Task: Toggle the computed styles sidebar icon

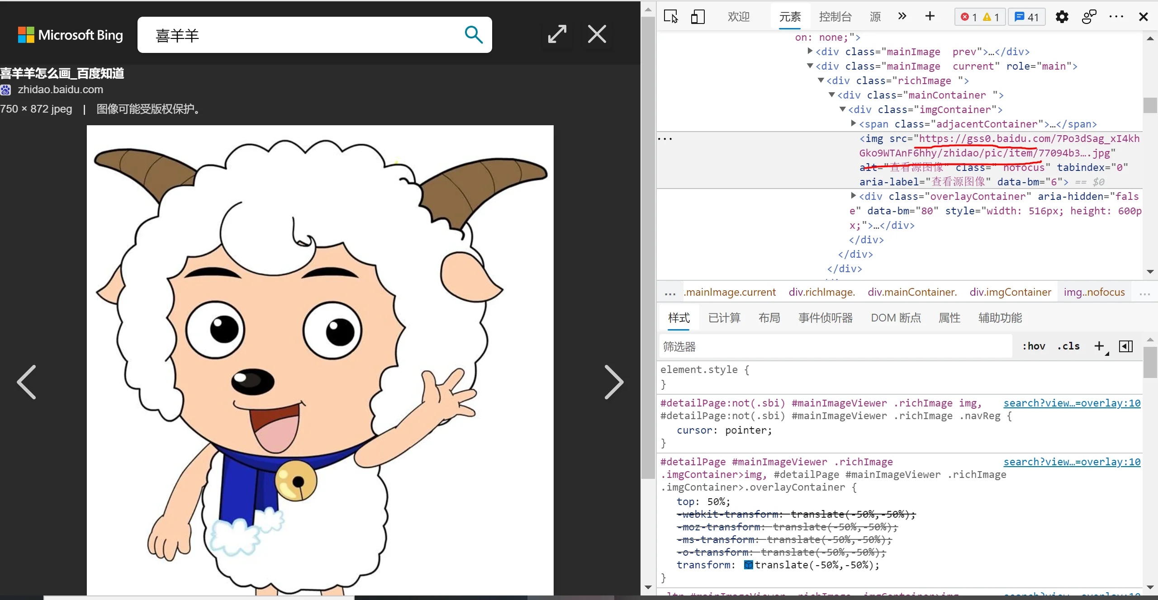Action: (x=1126, y=346)
